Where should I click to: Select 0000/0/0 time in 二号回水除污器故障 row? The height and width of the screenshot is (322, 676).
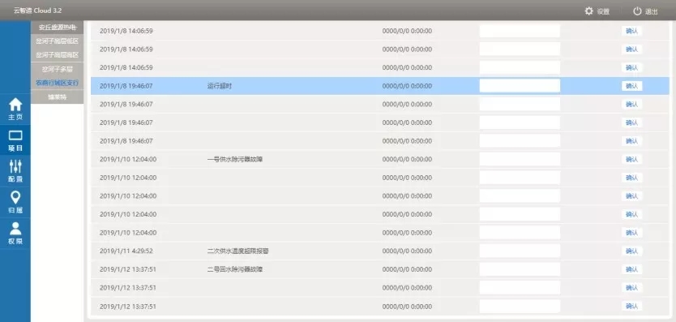(x=407, y=269)
